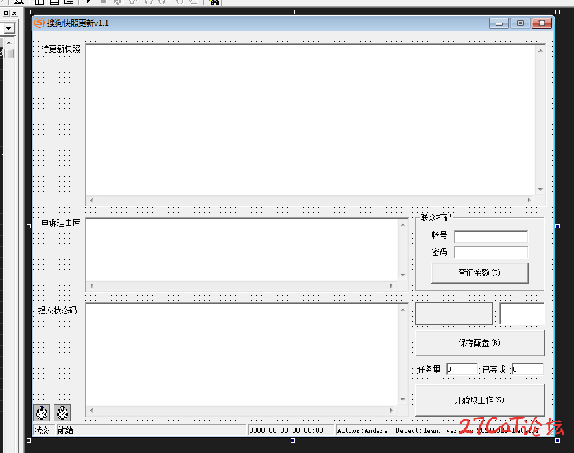The width and height of the screenshot is (574, 453).
Task: Click left arrow of 提交状态码 horizontal scrollbar
Action: point(91,410)
